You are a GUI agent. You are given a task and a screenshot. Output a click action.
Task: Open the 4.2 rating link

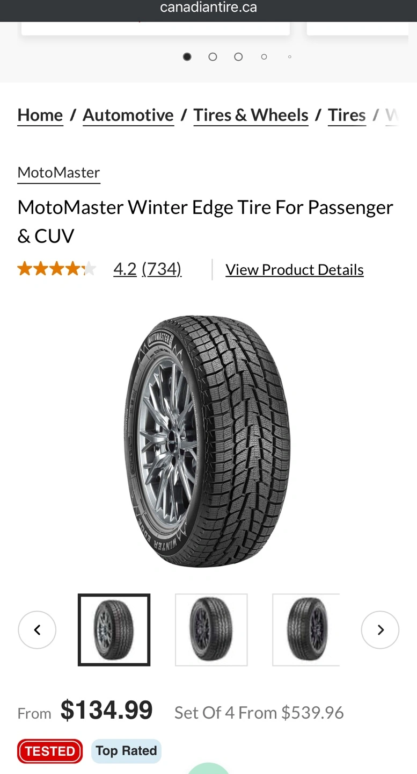point(125,269)
